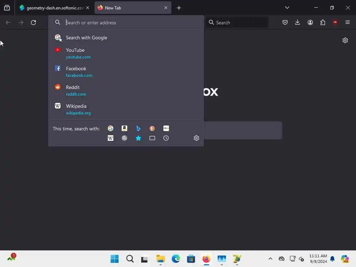Image resolution: width=356 pixels, height=267 pixels.
Task: Search this time with Wikipedia icon
Action: pyautogui.click(x=111, y=138)
